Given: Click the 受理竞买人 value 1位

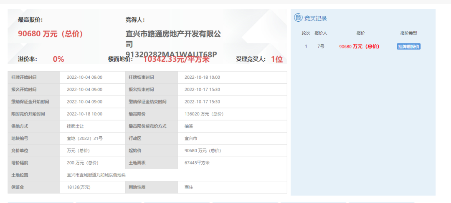Looking at the screenshot, I should click(277, 60).
